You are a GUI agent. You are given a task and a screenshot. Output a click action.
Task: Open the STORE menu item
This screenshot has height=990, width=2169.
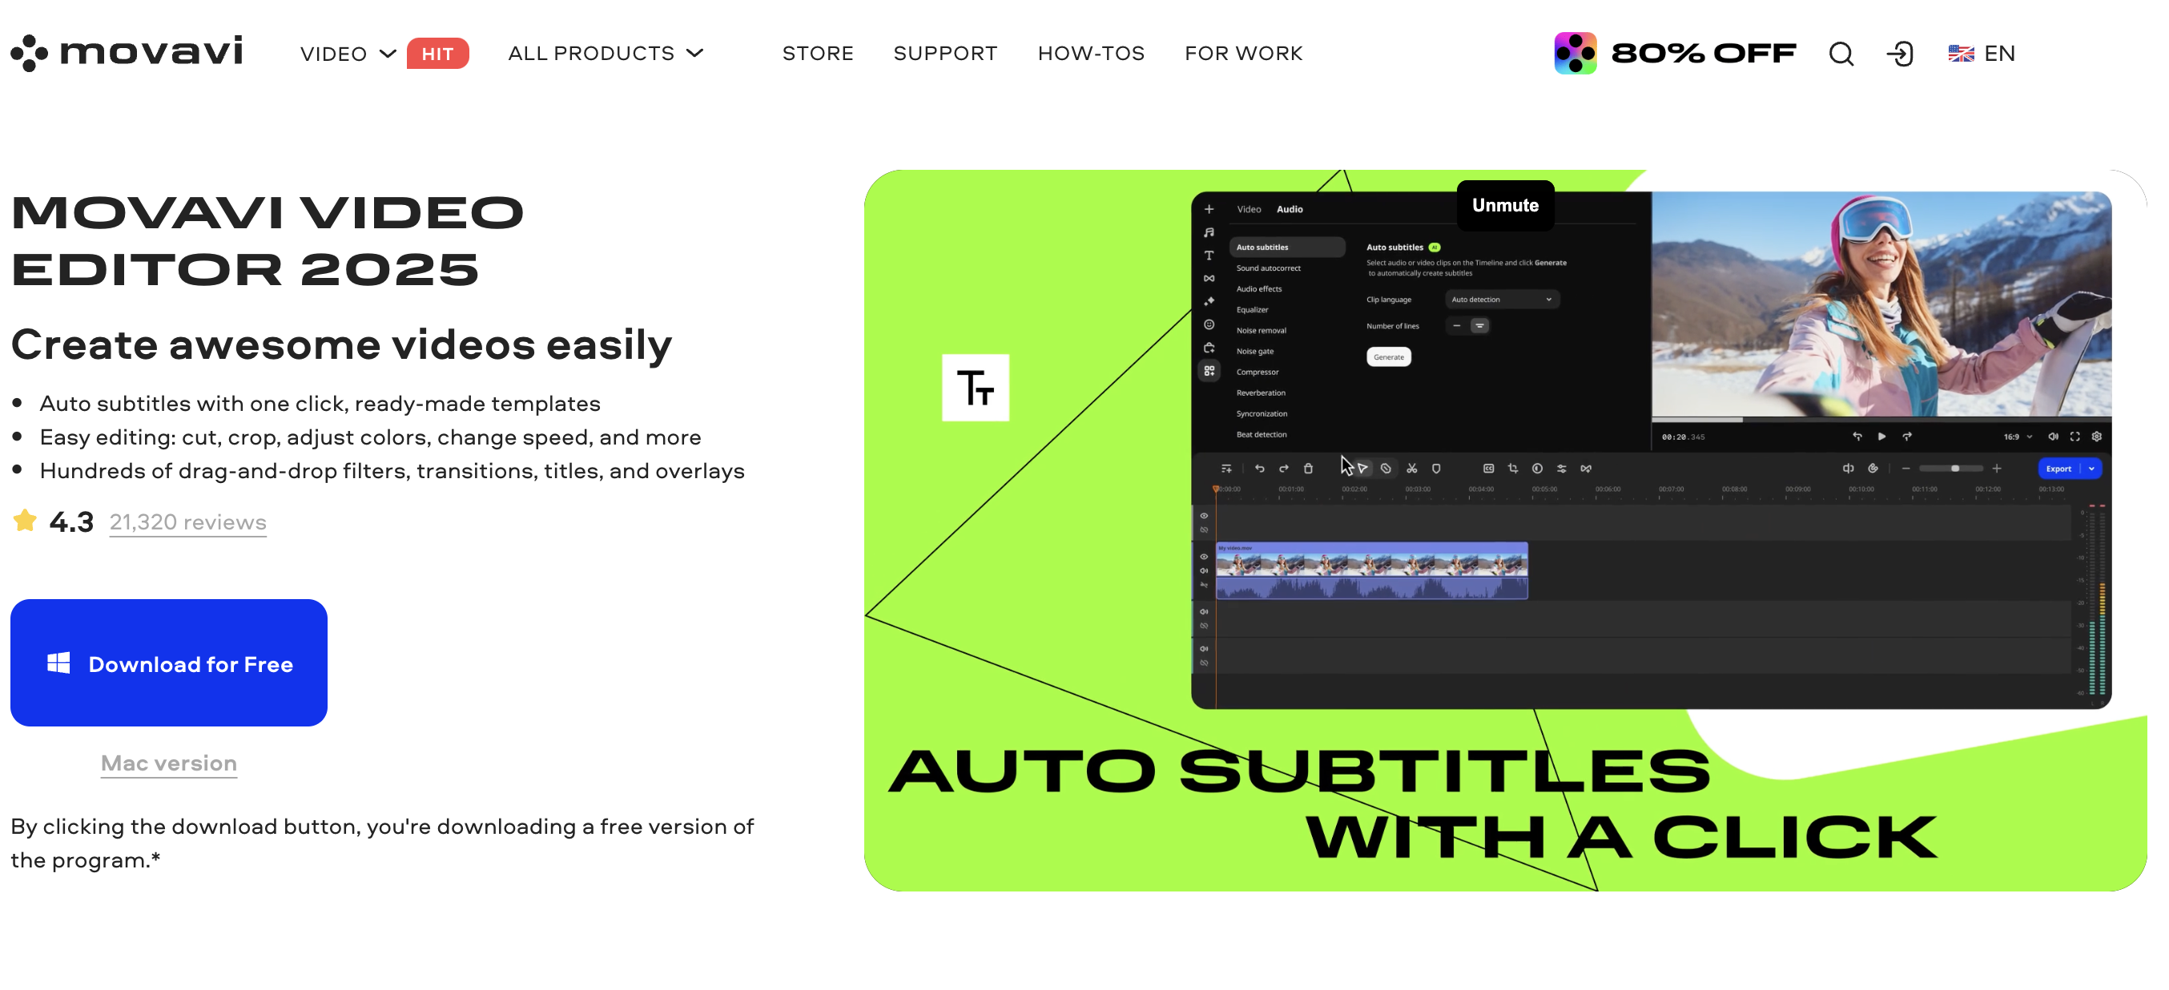(818, 53)
